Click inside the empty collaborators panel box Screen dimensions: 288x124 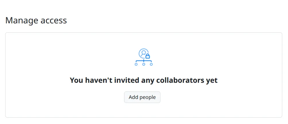[144, 75]
